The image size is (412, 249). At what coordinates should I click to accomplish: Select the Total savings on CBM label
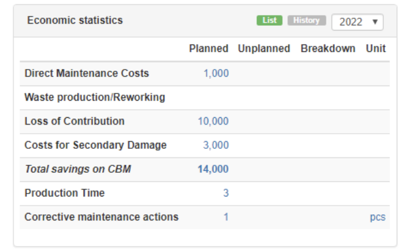point(78,169)
